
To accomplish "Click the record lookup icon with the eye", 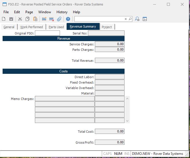I will click(x=137, y=19).
